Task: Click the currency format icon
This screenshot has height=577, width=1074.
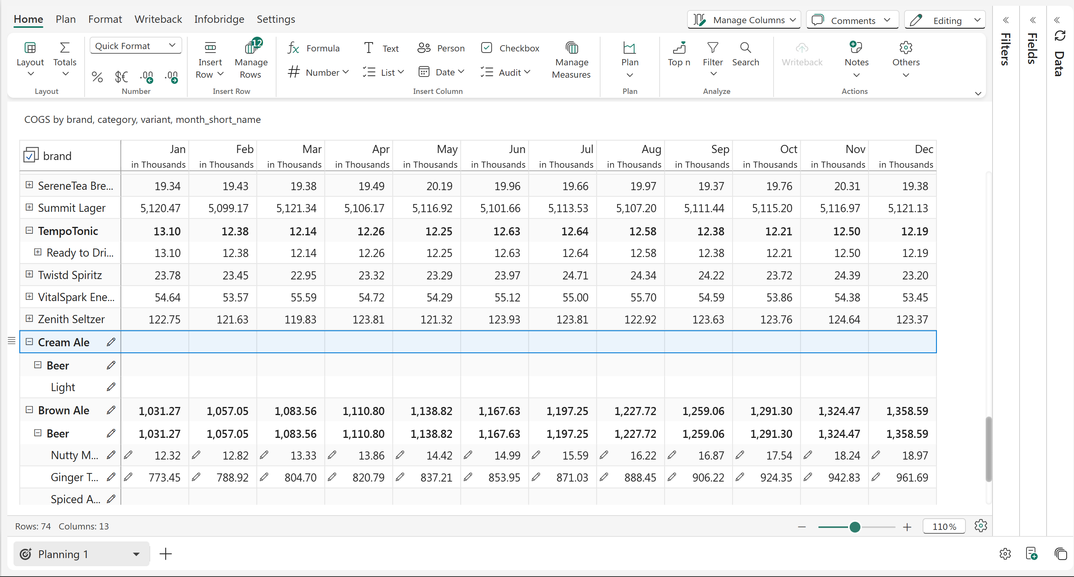Action: point(121,77)
